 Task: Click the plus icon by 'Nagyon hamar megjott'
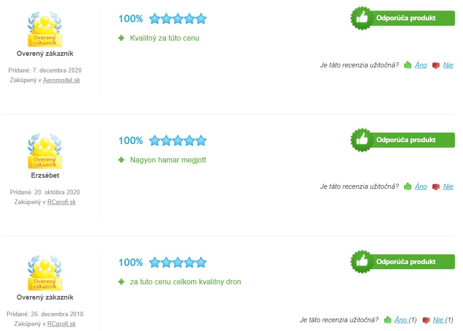pyautogui.click(x=121, y=160)
